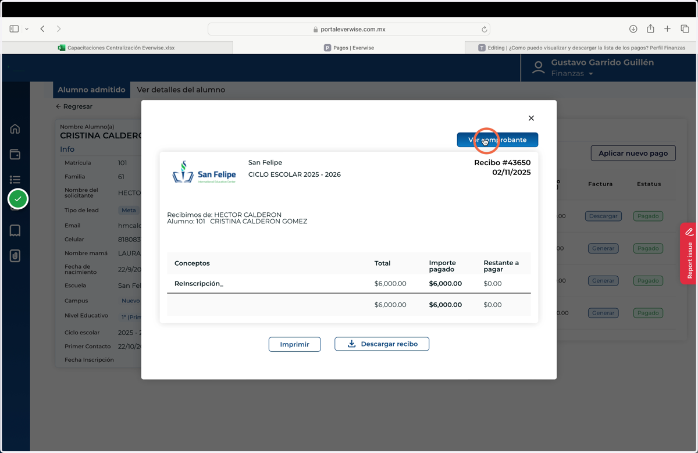Open the wallet icon in sidebar
698x453 pixels.
click(15, 154)
